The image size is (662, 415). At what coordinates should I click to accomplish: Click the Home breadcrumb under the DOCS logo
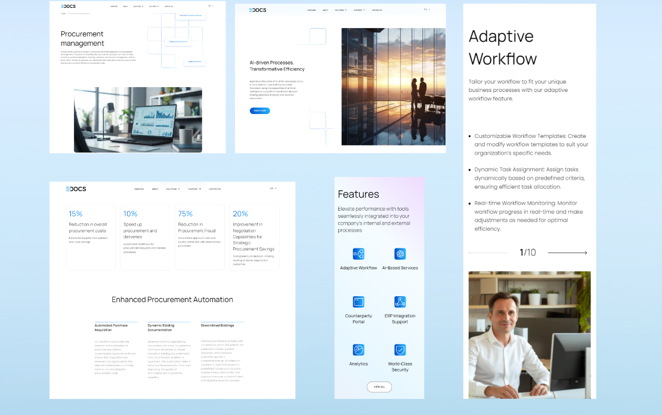click(63, 14)
